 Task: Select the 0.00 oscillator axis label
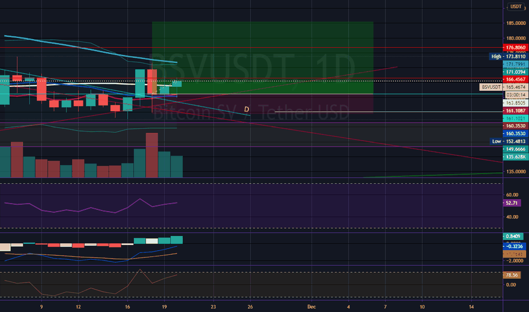511,285
